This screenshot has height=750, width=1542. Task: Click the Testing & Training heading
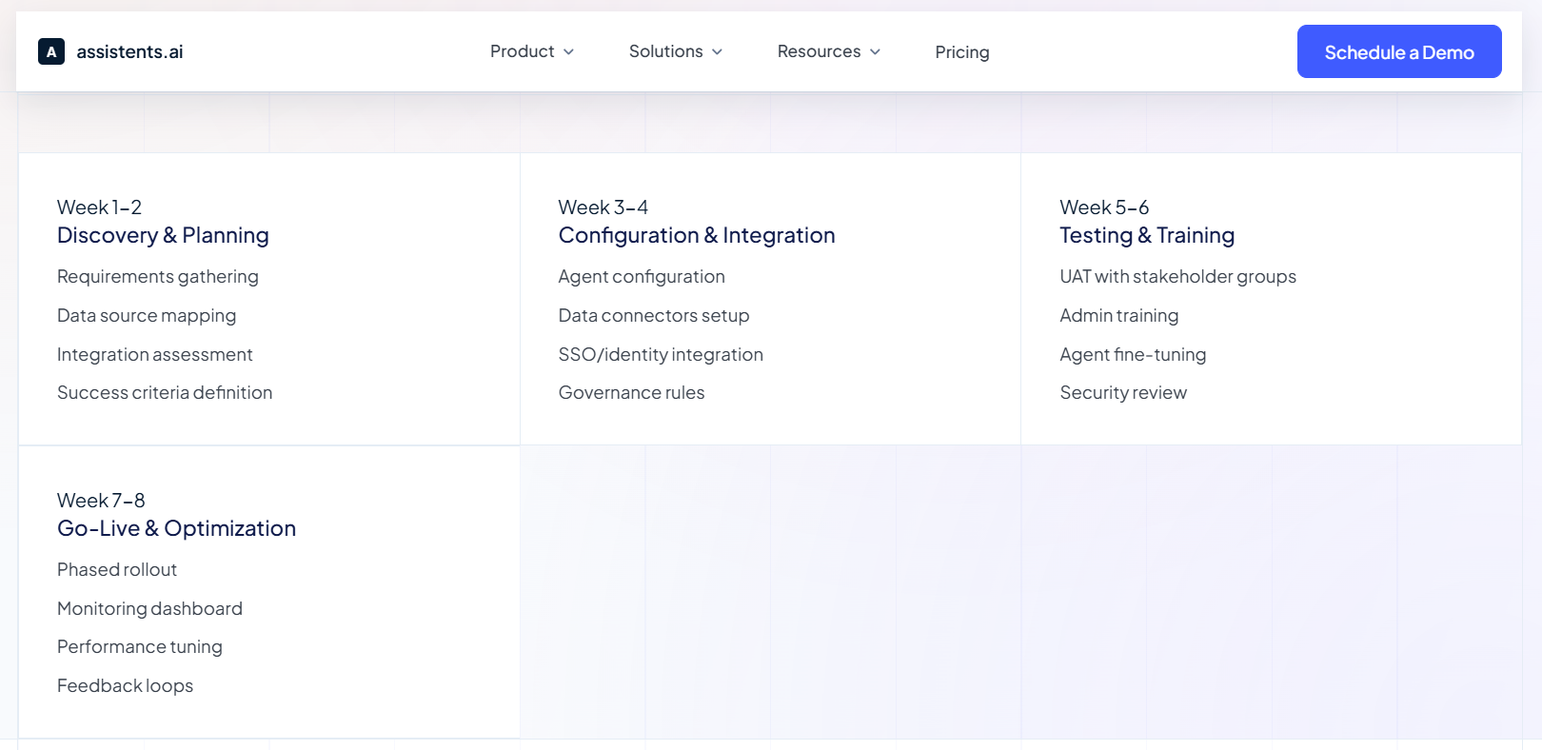(1146, 235)
